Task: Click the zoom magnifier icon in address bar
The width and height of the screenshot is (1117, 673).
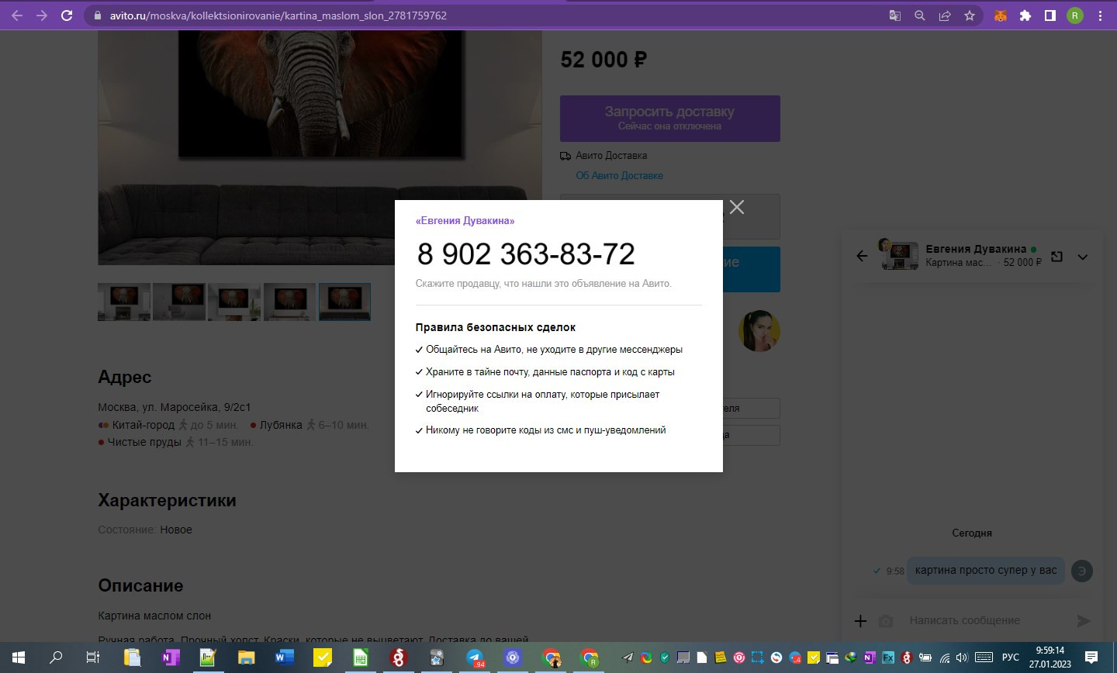Action: (x=920, y=16)
